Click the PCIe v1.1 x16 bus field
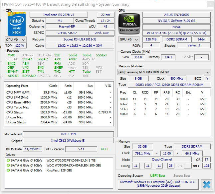The image size is (215, 194). click(x=176, y=33)
